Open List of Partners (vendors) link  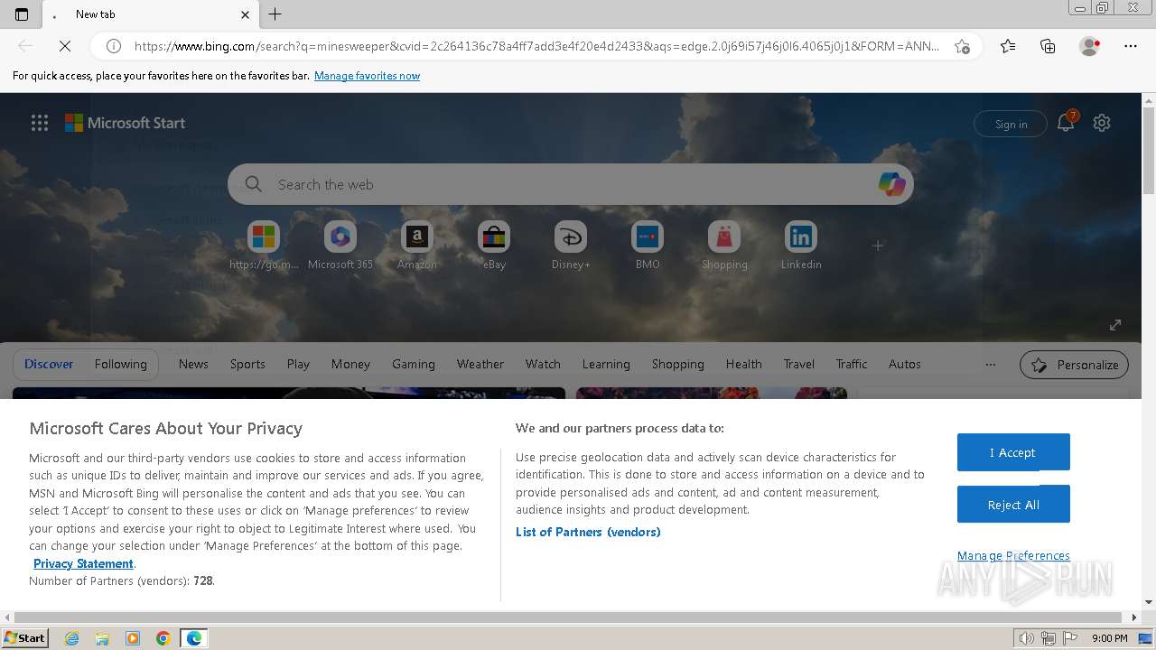tap(588, 532)
